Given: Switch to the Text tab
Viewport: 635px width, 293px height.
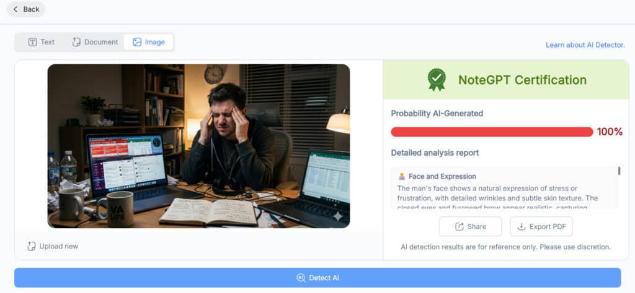Looking at the screenshot, I should coord(42,42).
